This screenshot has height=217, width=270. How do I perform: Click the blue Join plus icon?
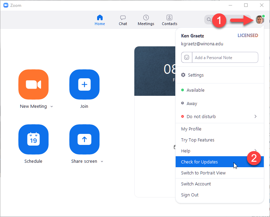84,84
